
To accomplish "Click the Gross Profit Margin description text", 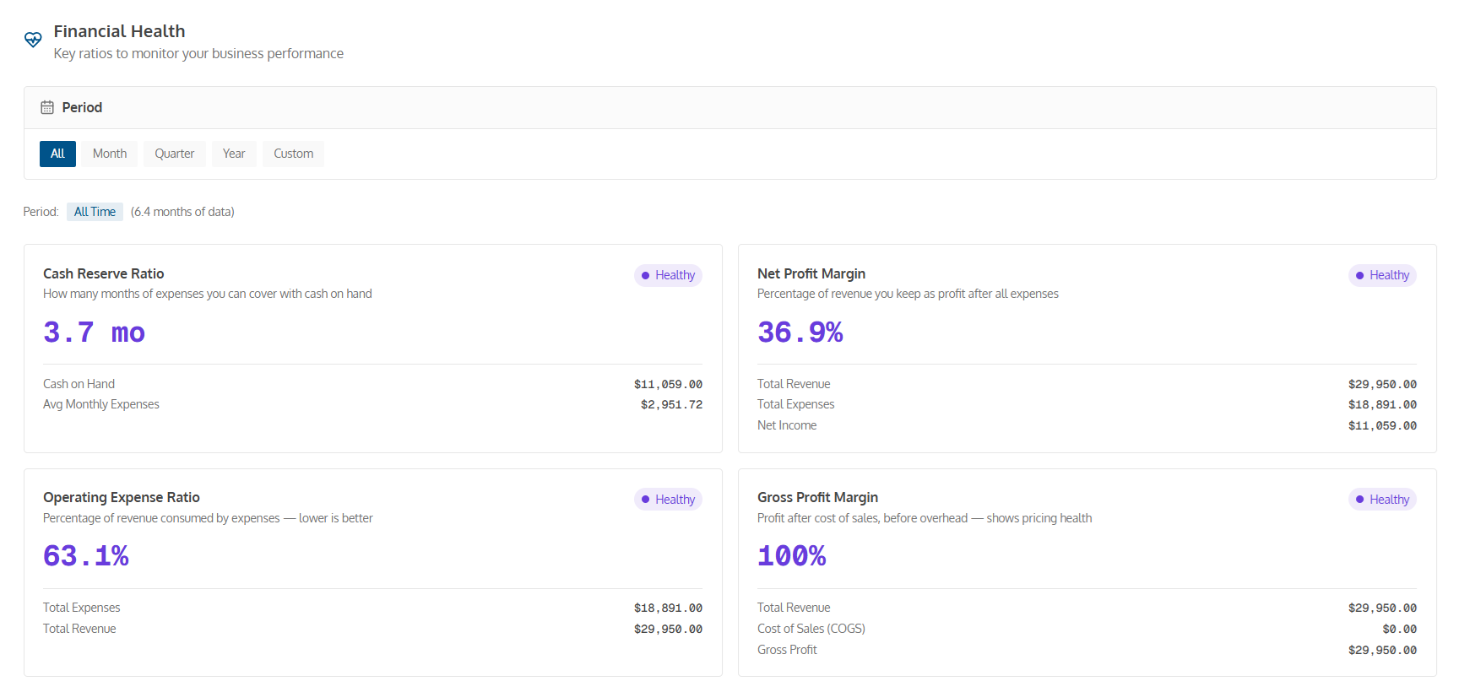I will [925, 518].
